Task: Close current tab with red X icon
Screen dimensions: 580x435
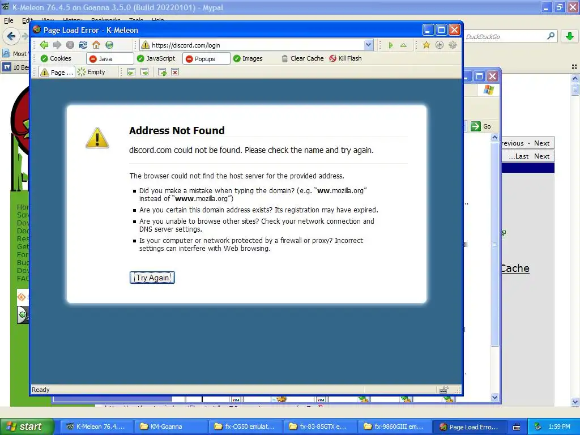Action: pos(175,72)
